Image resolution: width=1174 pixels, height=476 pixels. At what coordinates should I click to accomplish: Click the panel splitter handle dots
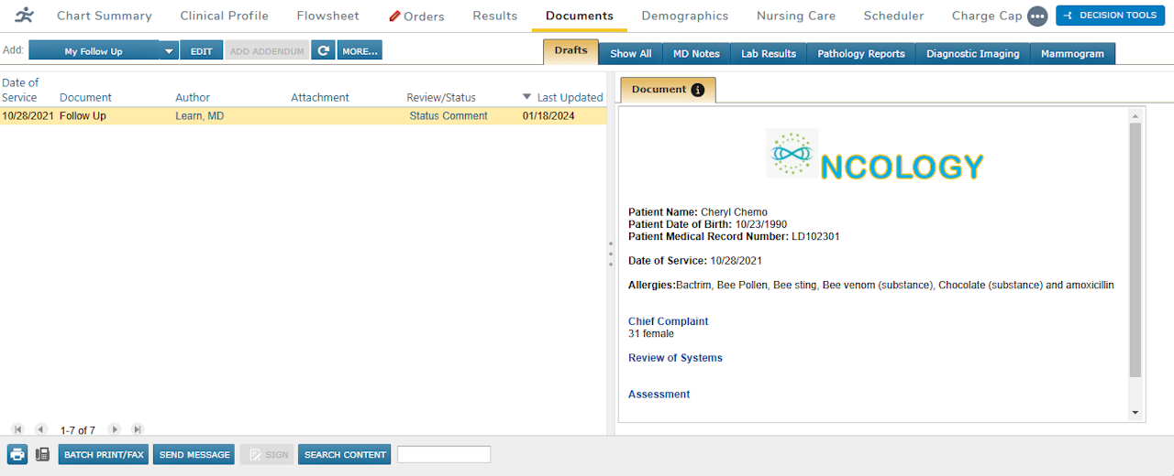(x=611, y=254)
